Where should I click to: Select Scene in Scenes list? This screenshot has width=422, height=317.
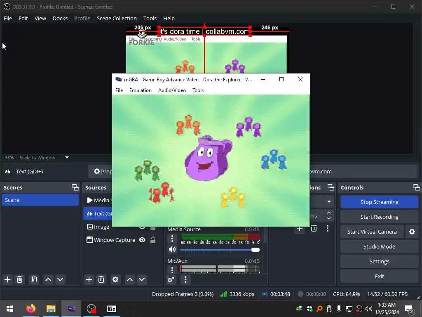click(x=40, y=200)
